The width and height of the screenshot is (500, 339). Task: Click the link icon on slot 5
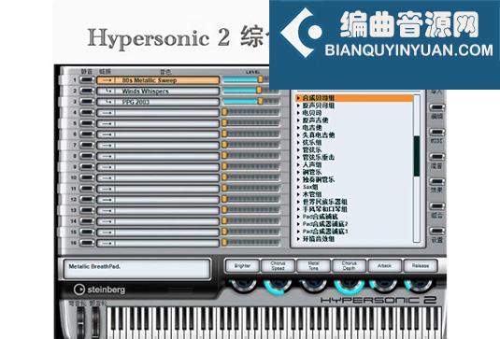point(107,123)
